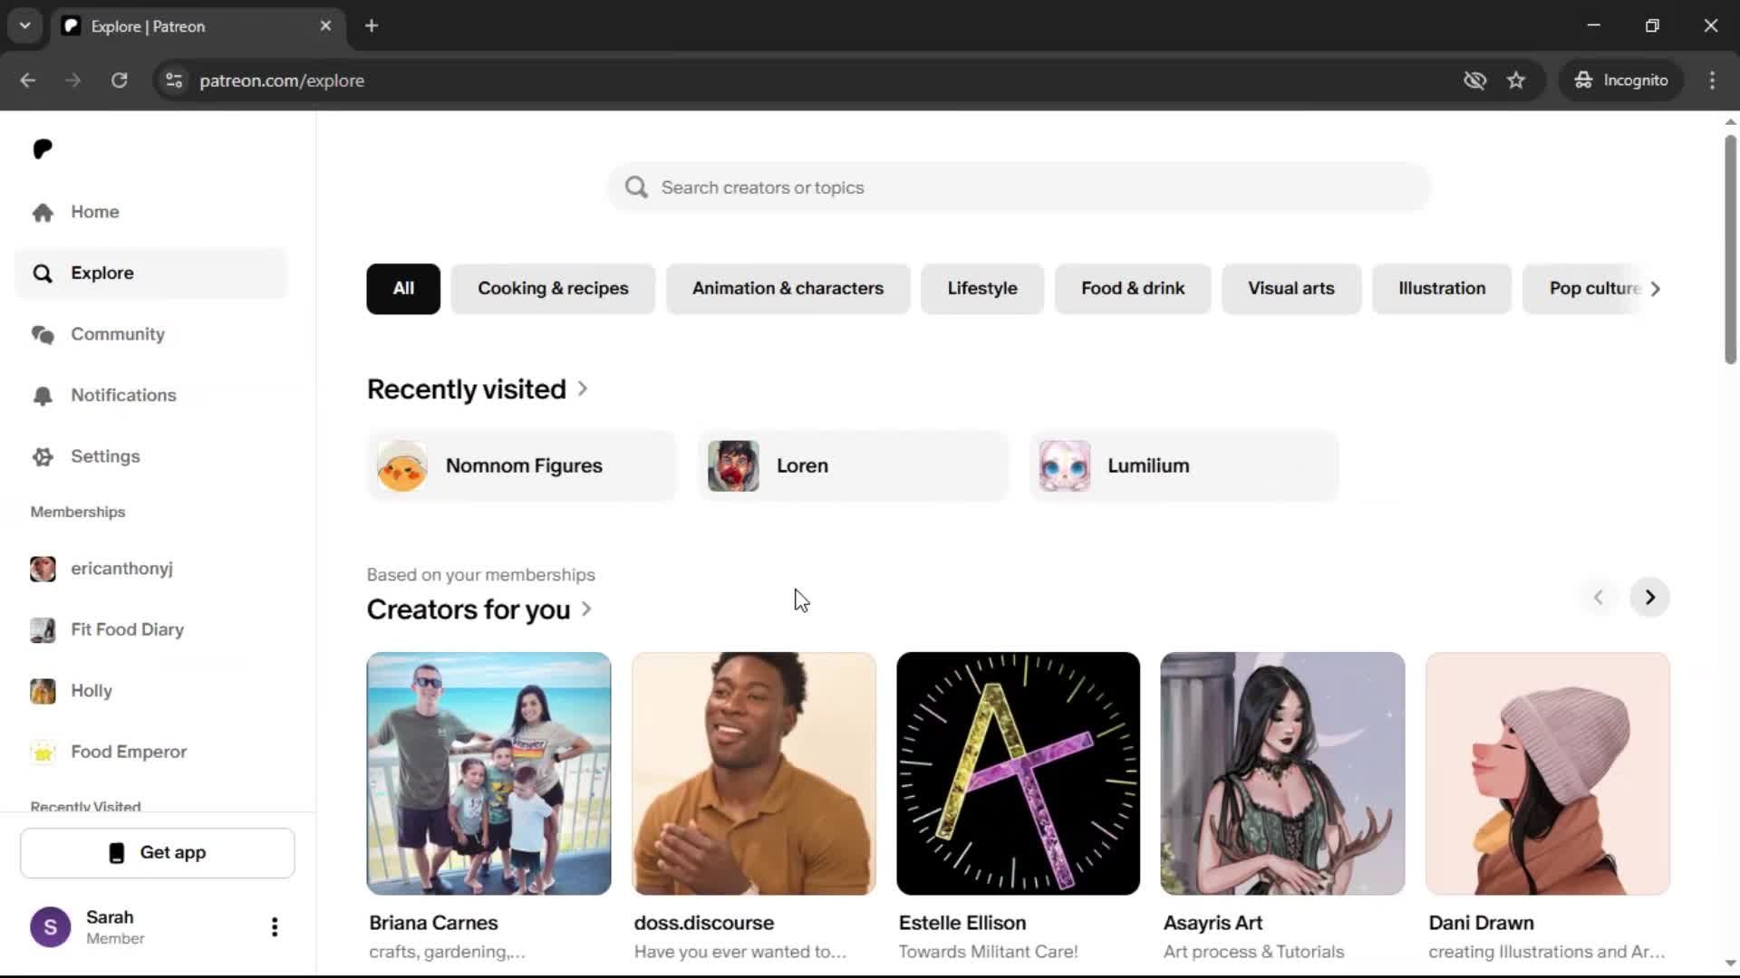Screen dimensions: 1740x978
Task: Filter by Food & drink
Action: (x=1133, y=289)
